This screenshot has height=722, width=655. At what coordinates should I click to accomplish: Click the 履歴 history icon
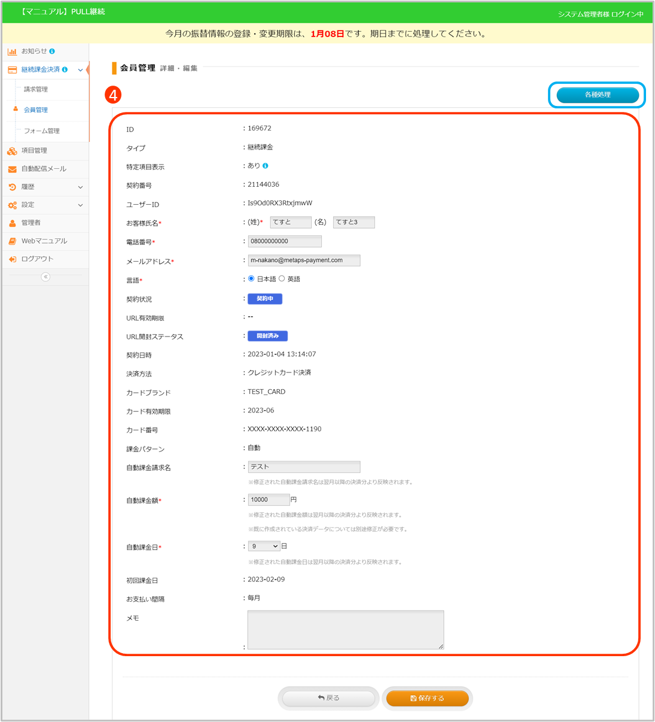tap(12, 187)
